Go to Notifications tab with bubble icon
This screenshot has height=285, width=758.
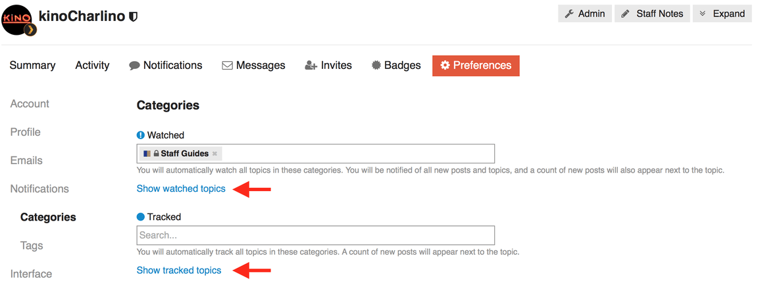pos(166,66)
